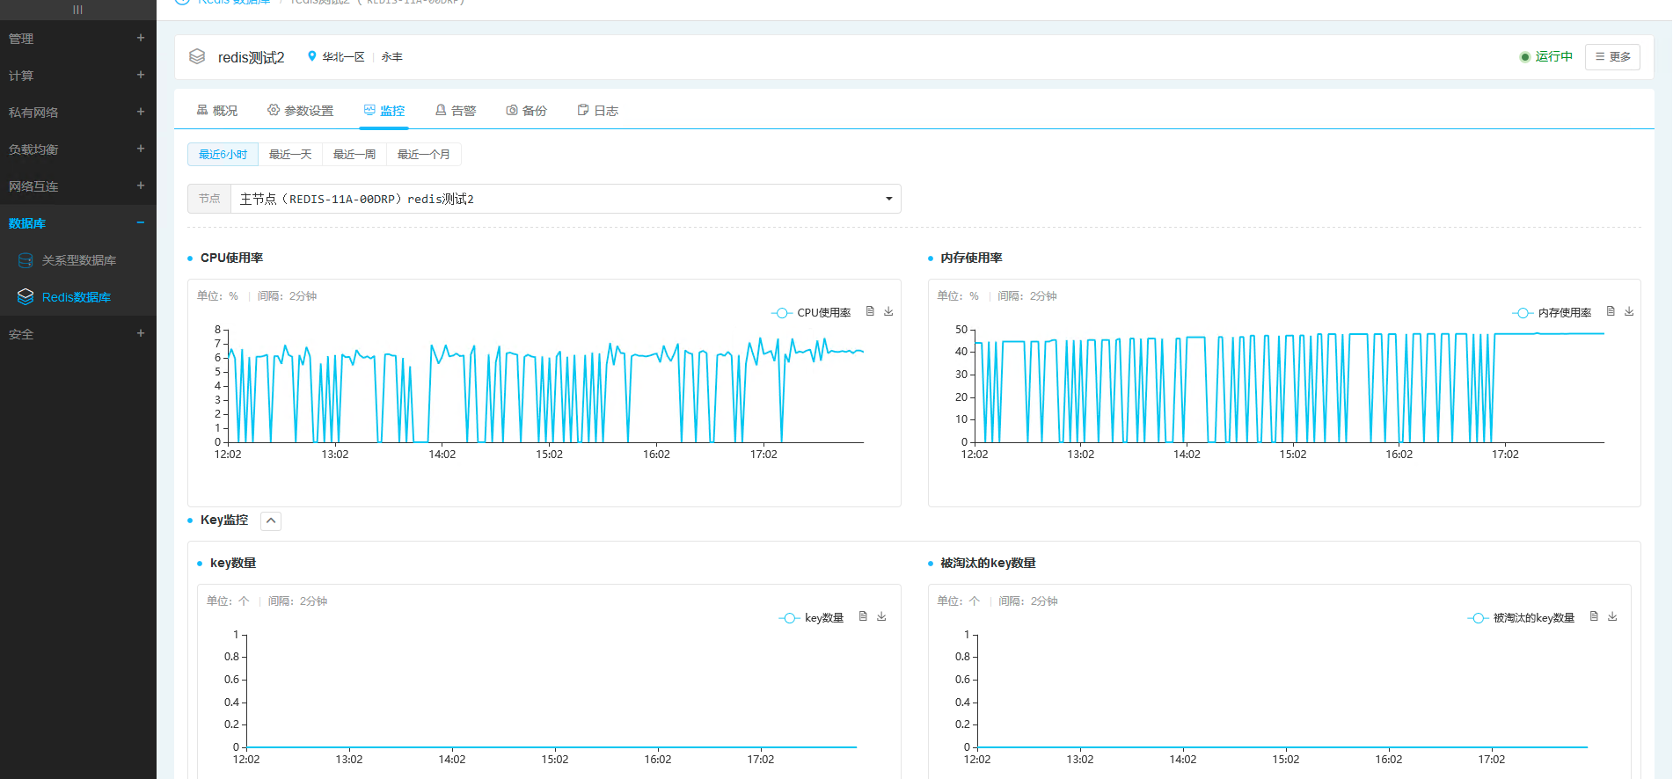Open the 告警 tab
The height and width of the screenshot is (779, 1673).
point(456,111)
